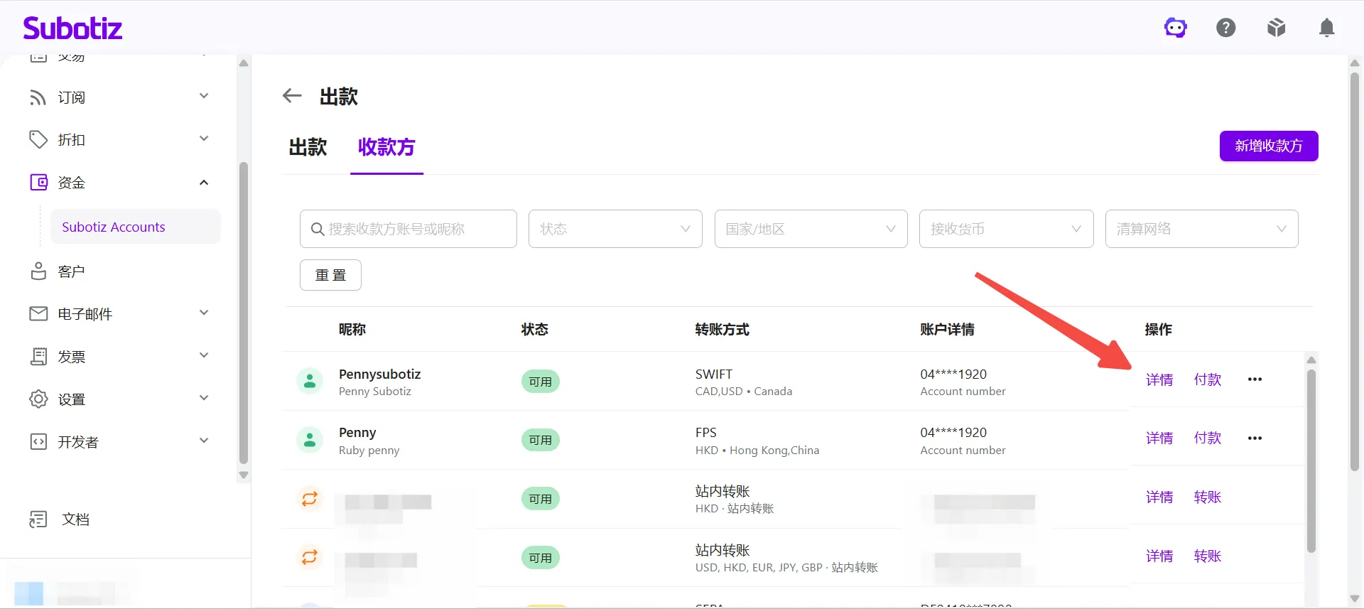This screenshot has height=609, width=1364.
Task: Click the package box icon in header
Action: [1277, 28]
